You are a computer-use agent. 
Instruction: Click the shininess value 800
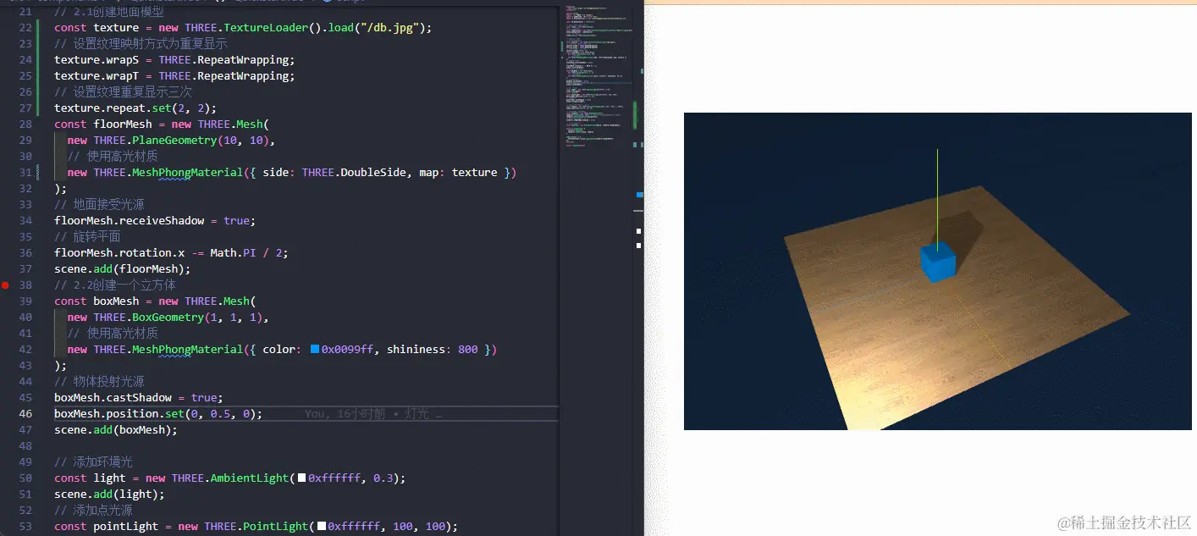[467, 350]
